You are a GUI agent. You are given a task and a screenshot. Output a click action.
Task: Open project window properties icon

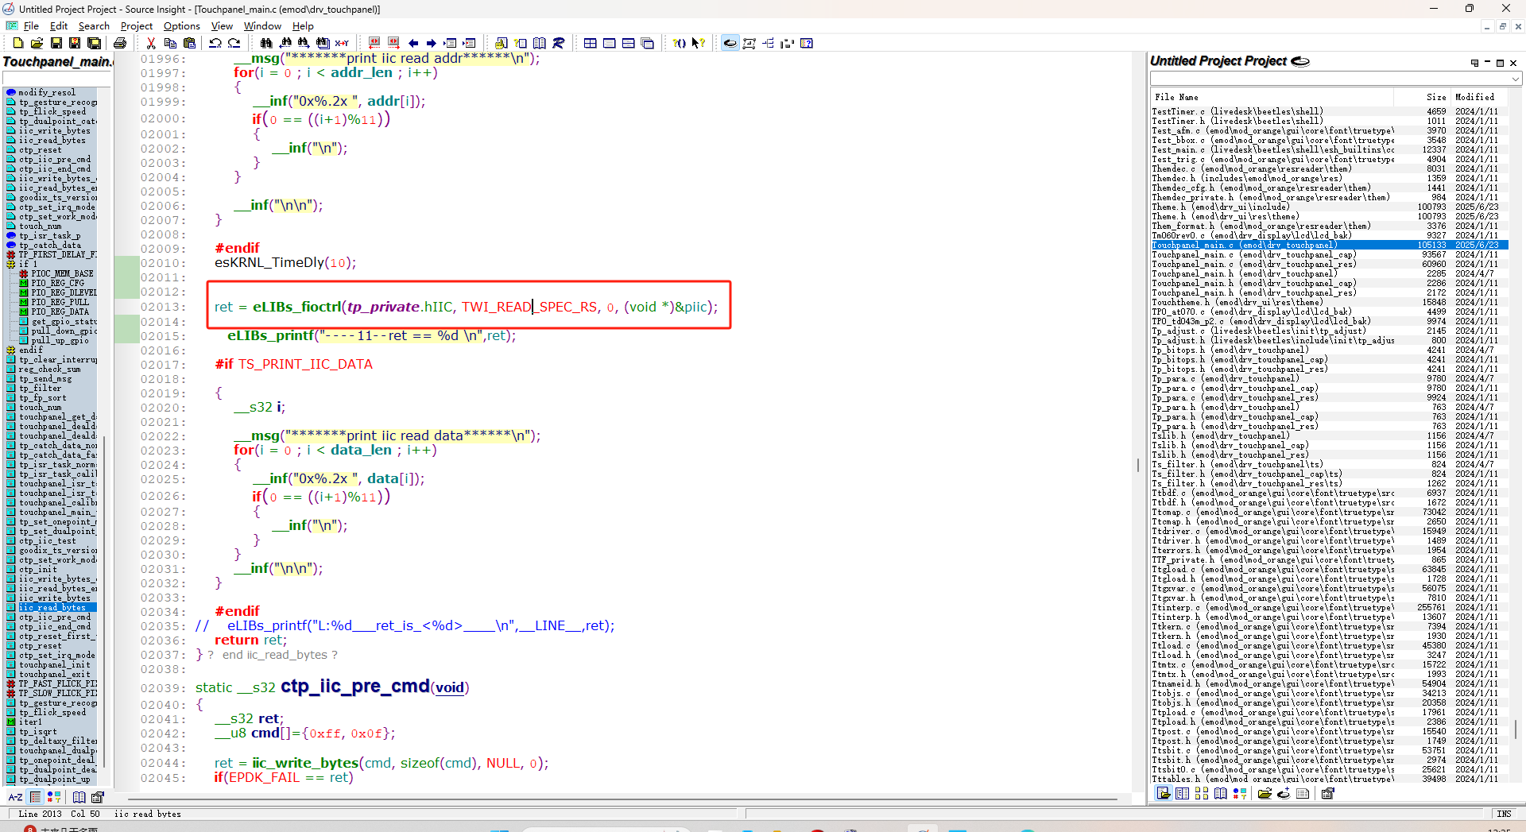[1327, 793]
